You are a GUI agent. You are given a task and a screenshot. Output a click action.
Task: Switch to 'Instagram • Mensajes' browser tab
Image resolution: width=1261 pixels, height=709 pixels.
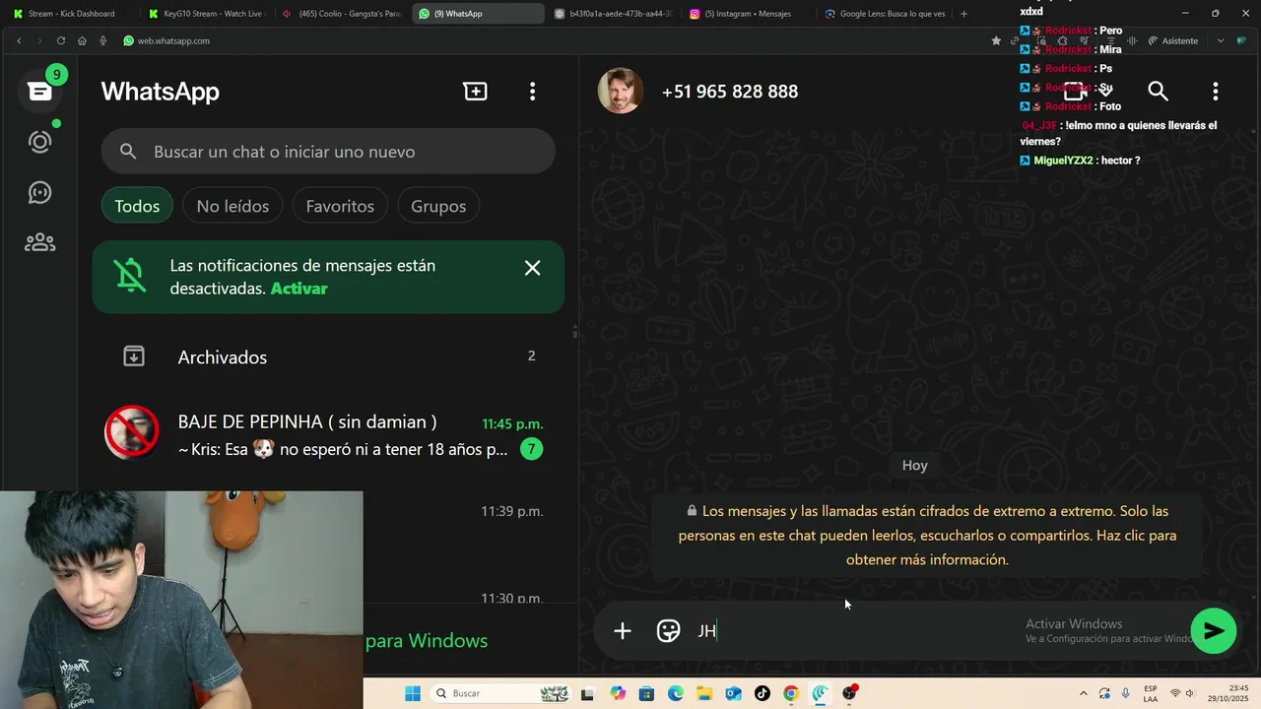point(747,14)
